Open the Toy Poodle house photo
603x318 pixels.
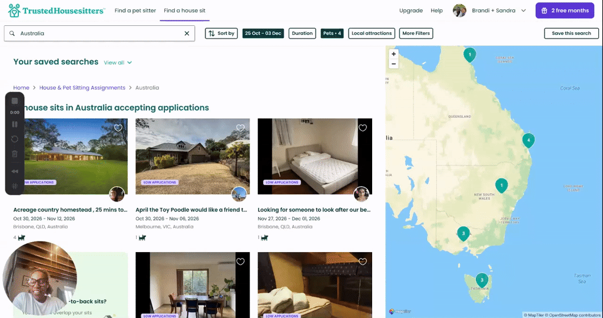point(193,156)
